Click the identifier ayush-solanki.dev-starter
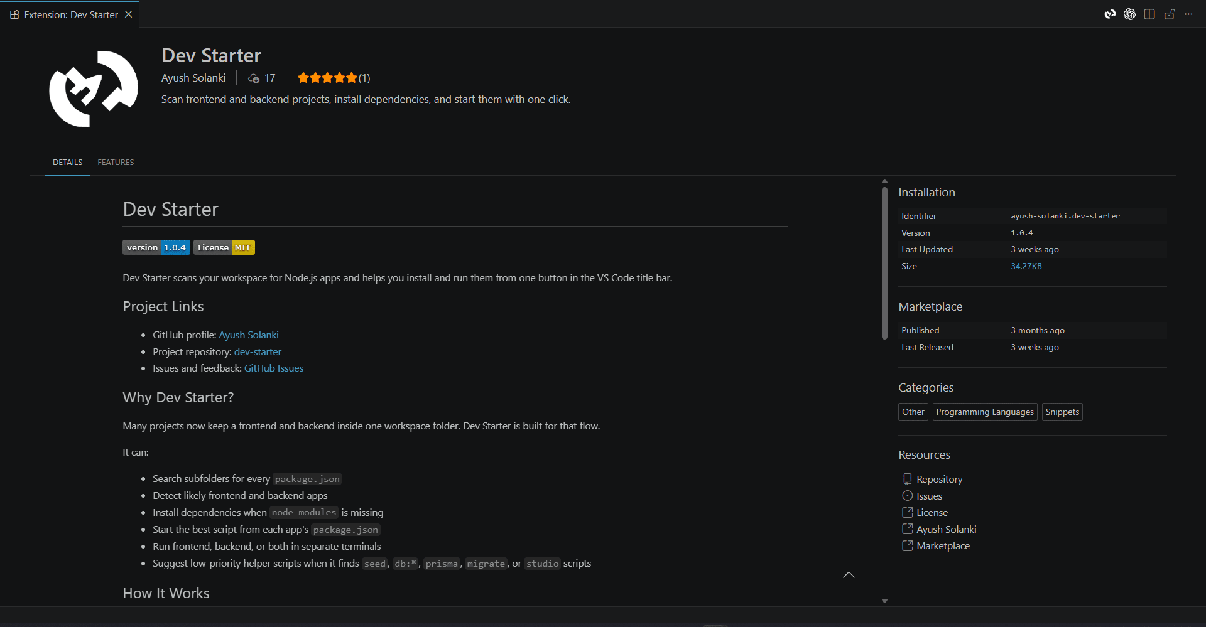Viewport: 1206px width, 627px height. coord(1065,216)
